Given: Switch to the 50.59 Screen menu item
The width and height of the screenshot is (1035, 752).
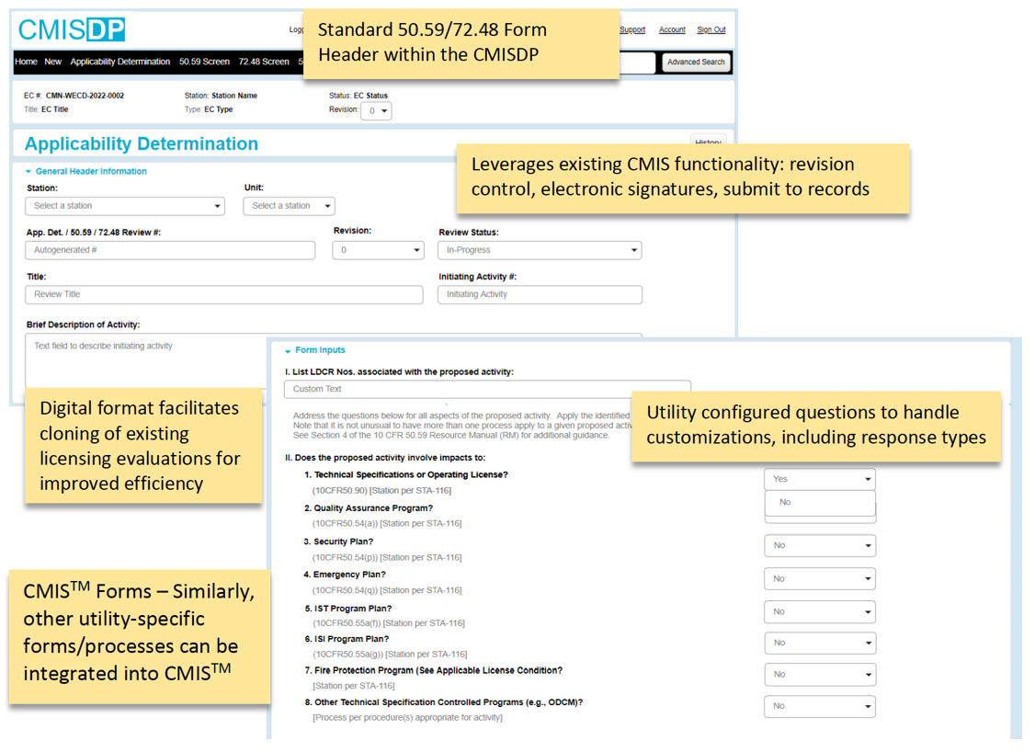Looking at the screenshot, I should pyautogui.click(x=204, y=62).
